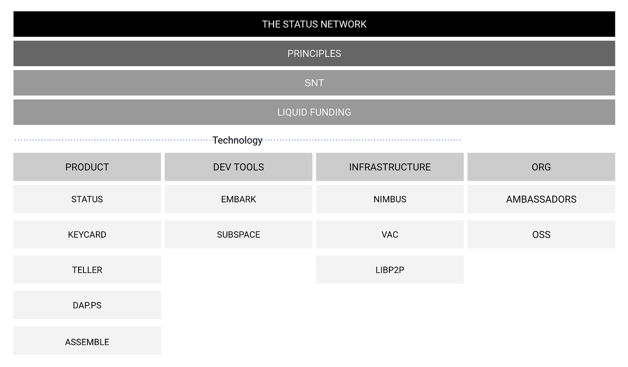The image size is (628, 367).
Task: Open the LIBP2P box
Action: 390,270
